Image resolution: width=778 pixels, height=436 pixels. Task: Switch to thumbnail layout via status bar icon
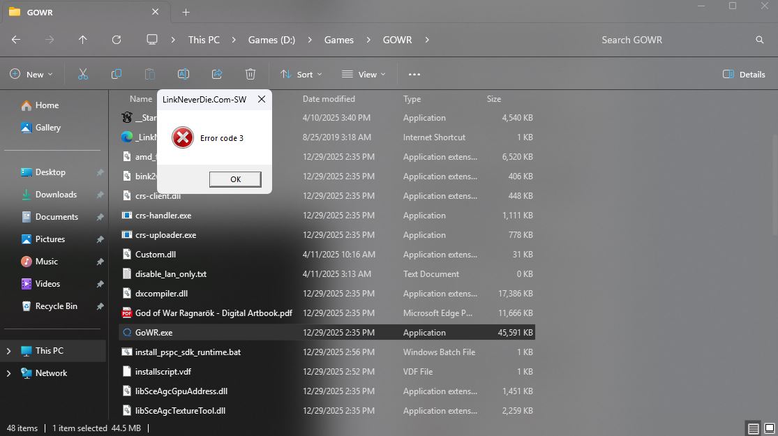pyautogui.click(x=768, y=428)
